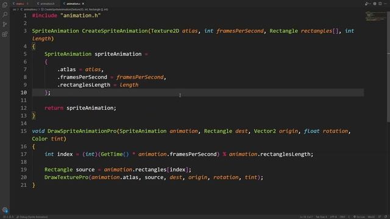Click Vector2 type on line 15
Image resolution: width=390 pixels, height=219 pixels.
pos(264,131)
